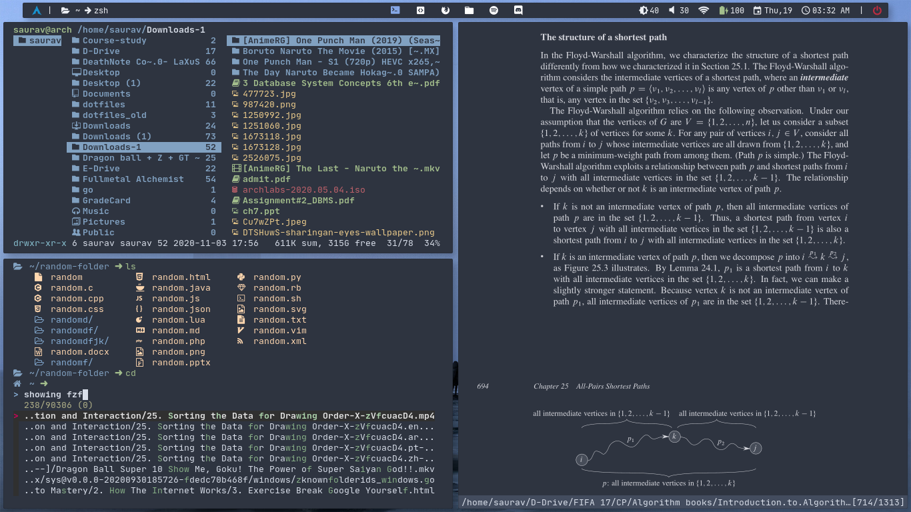Select the highlighted fzf result ending .mp4

[x=229, y=416]
